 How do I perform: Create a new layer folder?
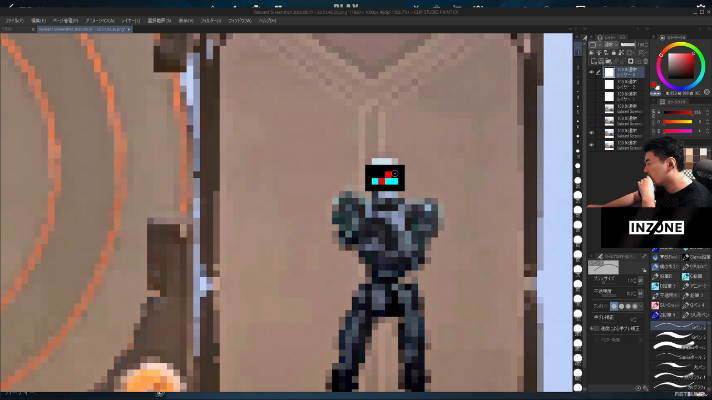(x=609, y=61)
